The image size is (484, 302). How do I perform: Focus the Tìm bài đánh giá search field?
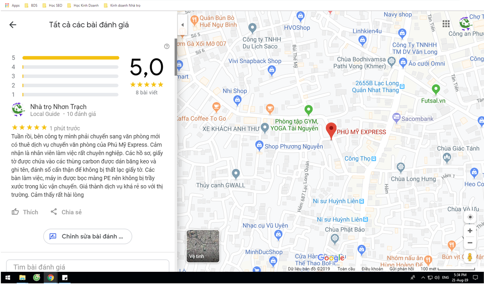point(88,267)
